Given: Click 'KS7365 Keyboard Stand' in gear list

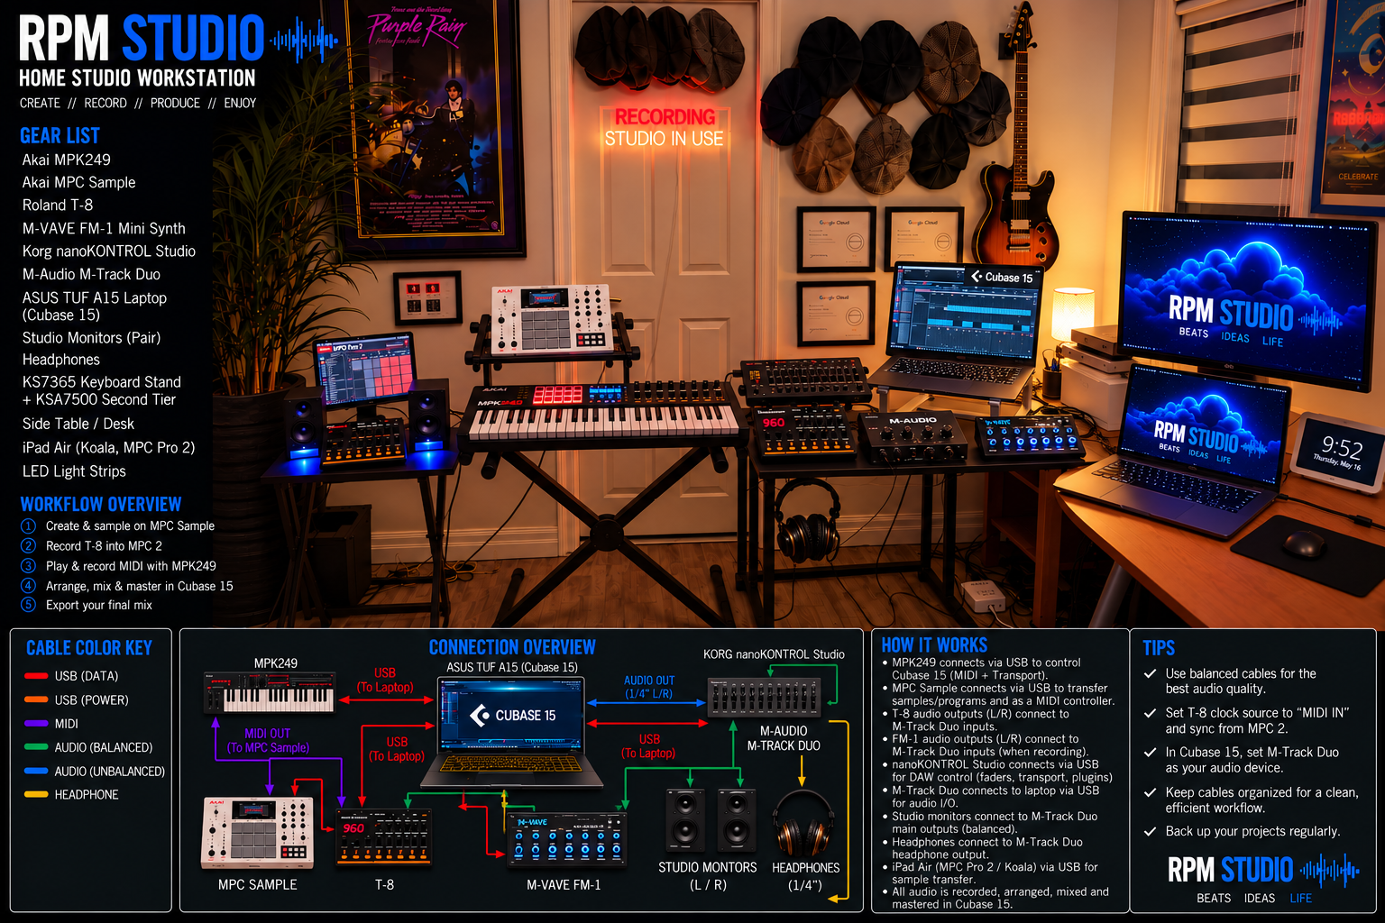Looking at the screenshot, I should click(102, 382).
